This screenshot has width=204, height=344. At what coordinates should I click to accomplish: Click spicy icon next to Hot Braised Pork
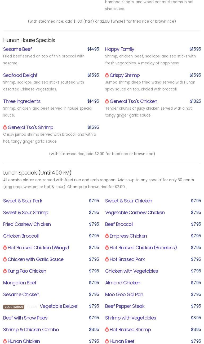coord(107,259)
